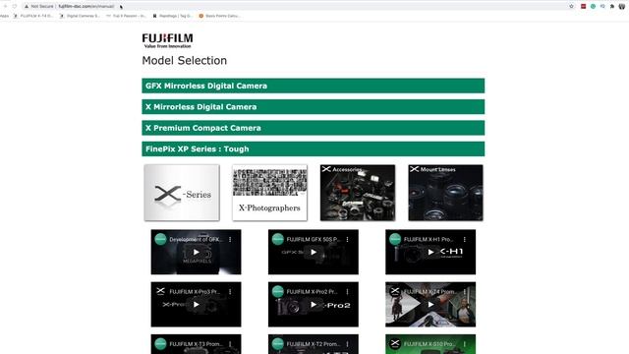Open the X-Series banner image
Screen dimensions: 629x354
coord(182,193)
